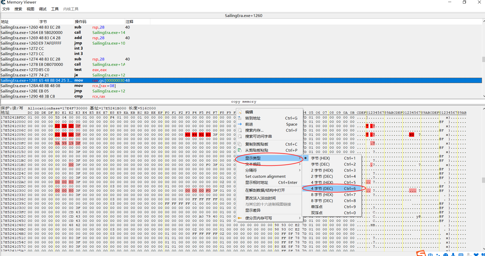
Task: Select 2 字节 (DEC) display type
Action: coord(332,176)
